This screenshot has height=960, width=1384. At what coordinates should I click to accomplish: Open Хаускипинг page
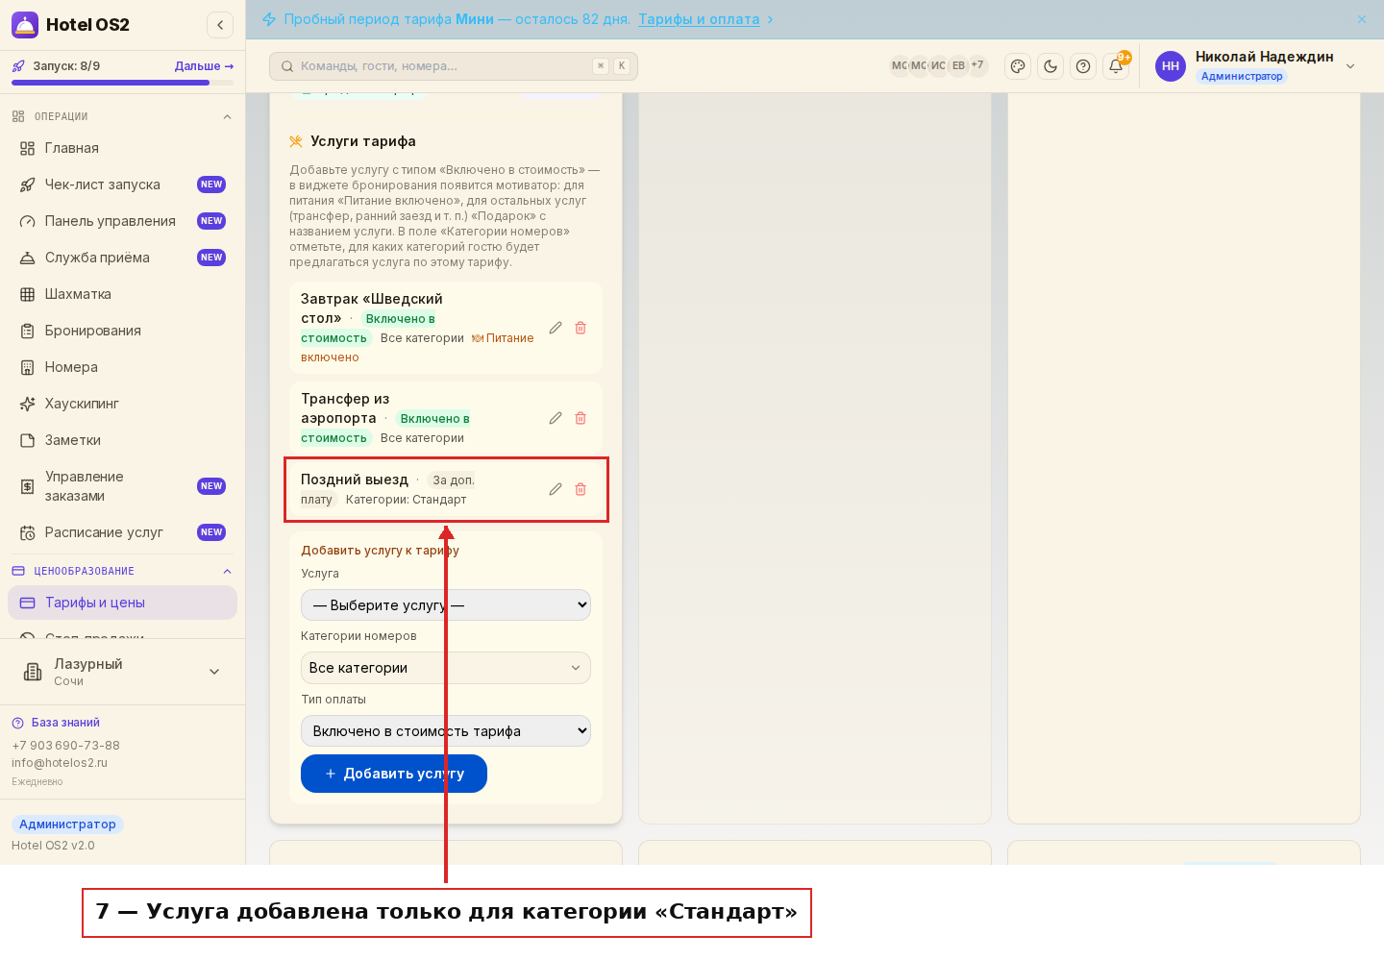tap(122, 404)
